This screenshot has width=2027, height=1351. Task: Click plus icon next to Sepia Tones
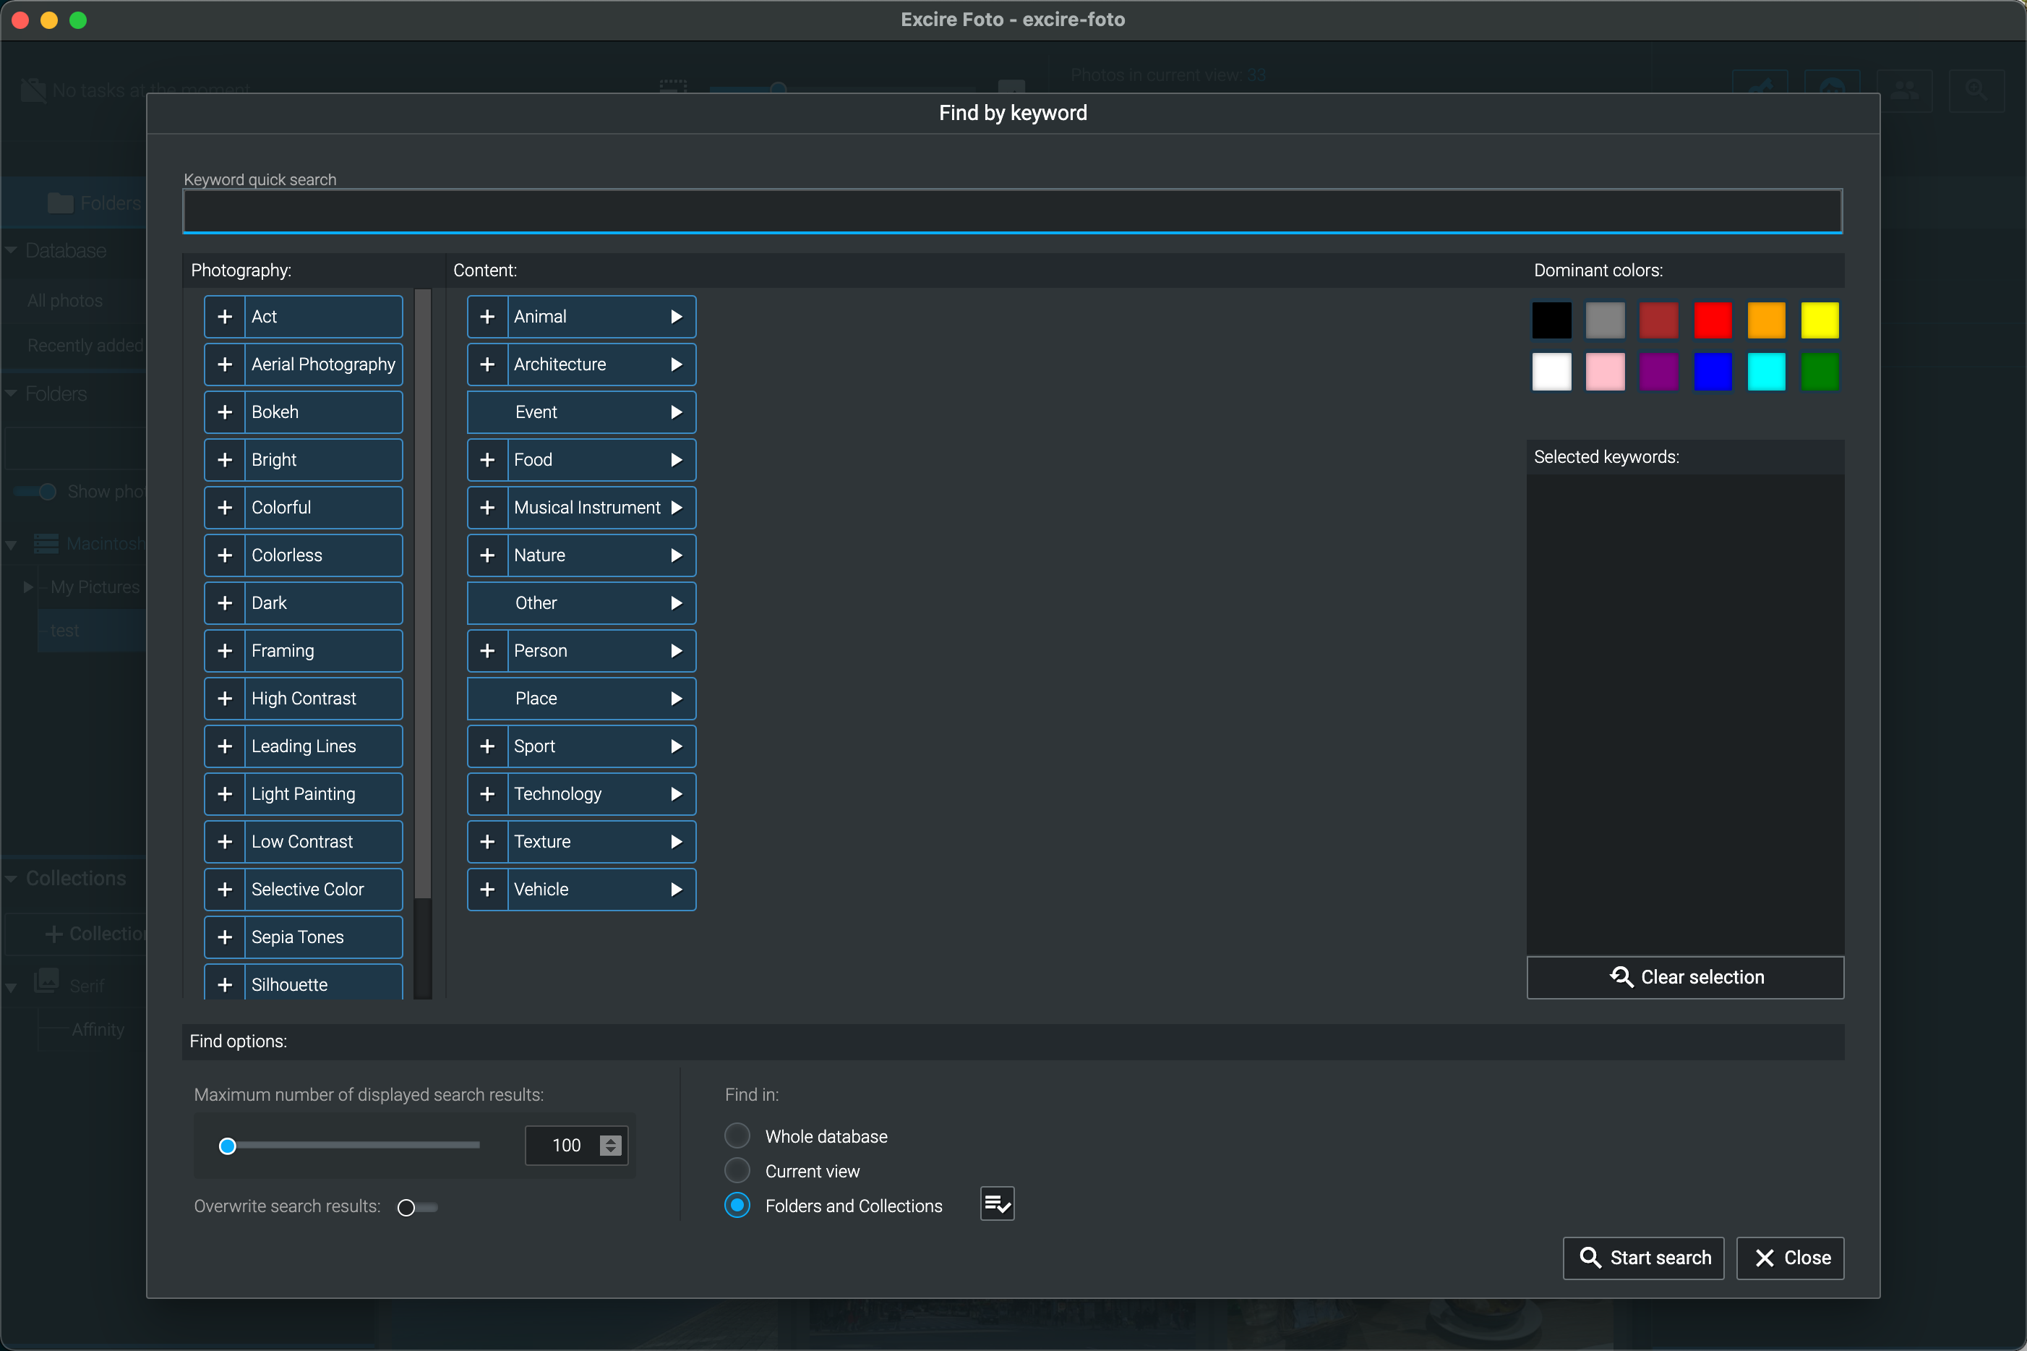coord(225,937)
